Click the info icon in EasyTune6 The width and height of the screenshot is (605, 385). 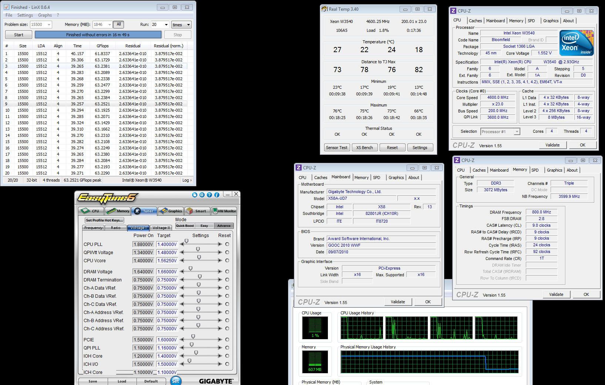216,195
